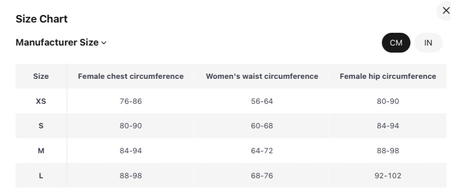Select the XS size row label
The width and height of the screenshot is (451, 190).
pos(41,101)
